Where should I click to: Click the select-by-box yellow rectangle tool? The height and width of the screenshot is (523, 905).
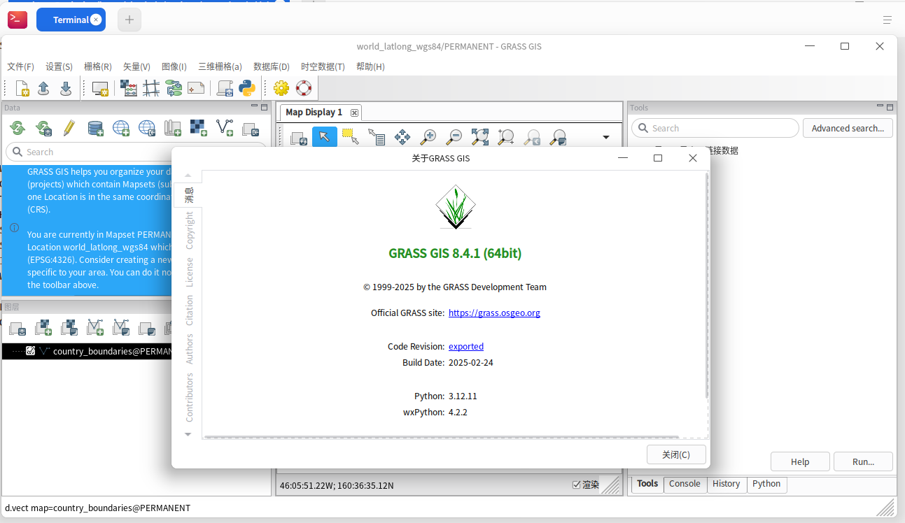coord(351,137)
